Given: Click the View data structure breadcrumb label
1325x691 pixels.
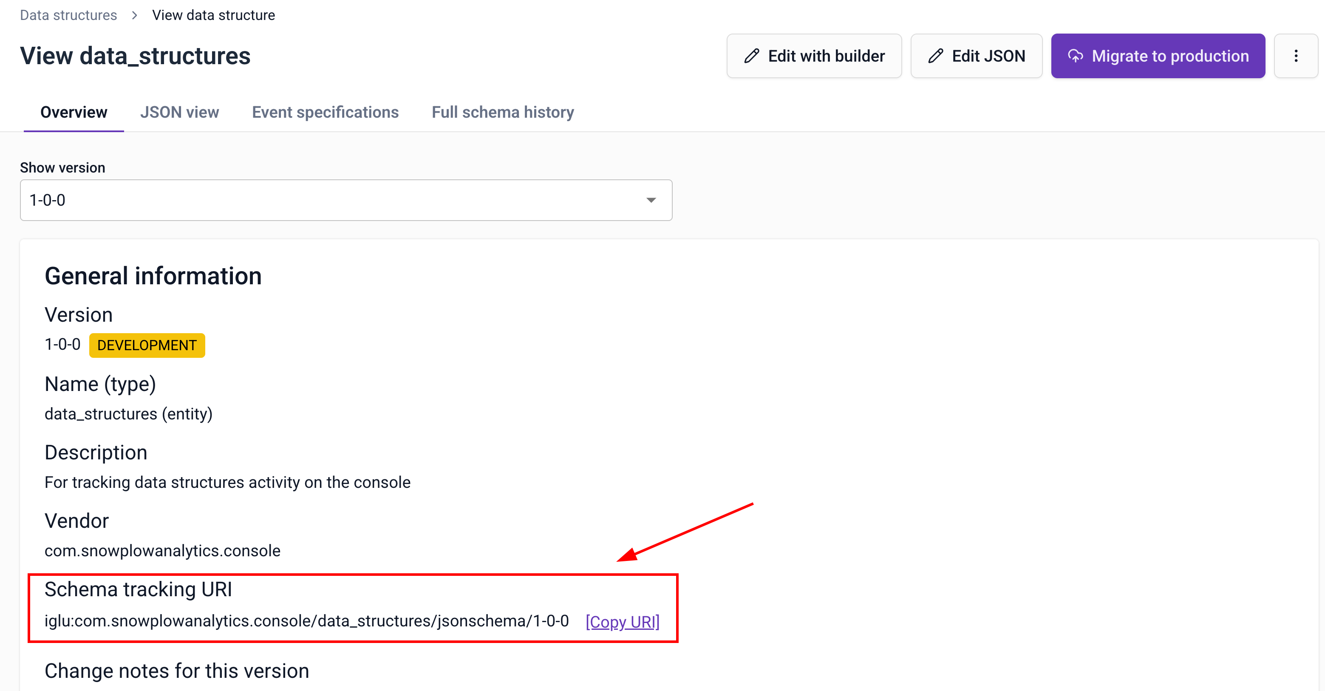Looking at the screenshot, I should [213, 15].
